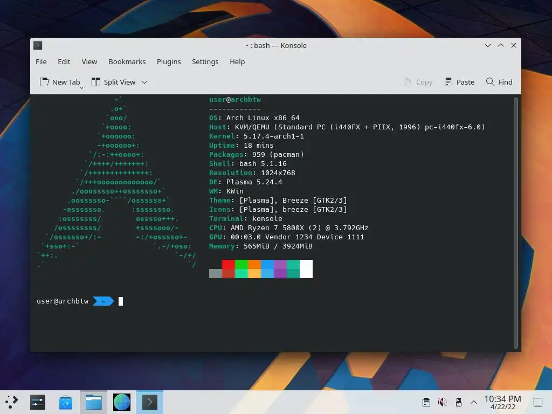Click the white color block in neofetch output

tap(306, 269)
